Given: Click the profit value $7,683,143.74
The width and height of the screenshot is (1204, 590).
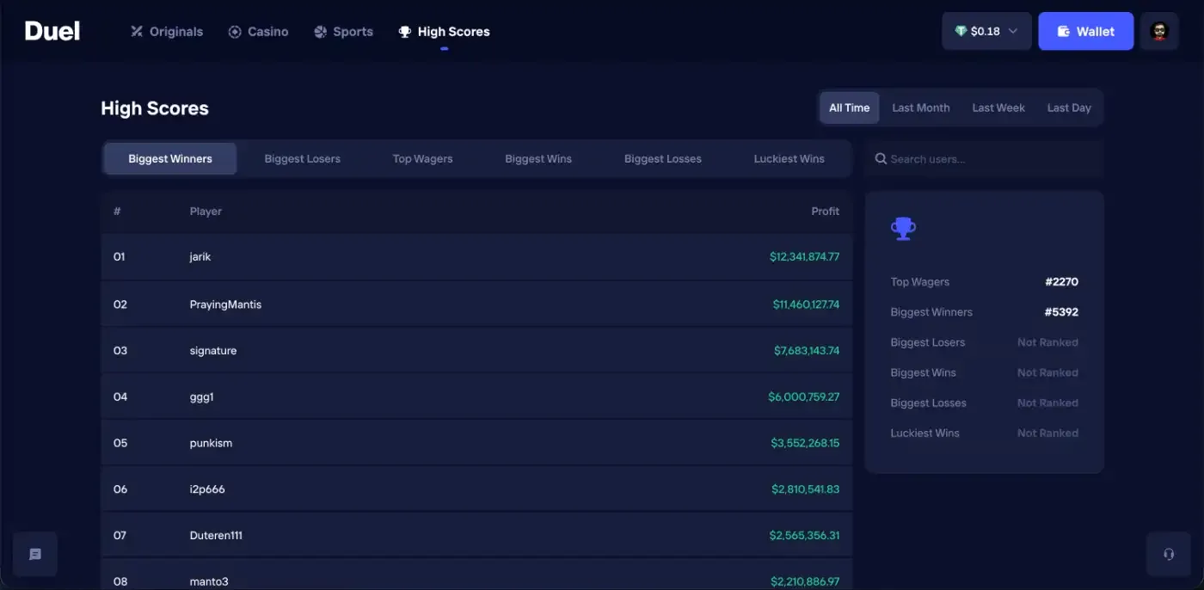Looking at the screenshot, I should tap(807, 350).
